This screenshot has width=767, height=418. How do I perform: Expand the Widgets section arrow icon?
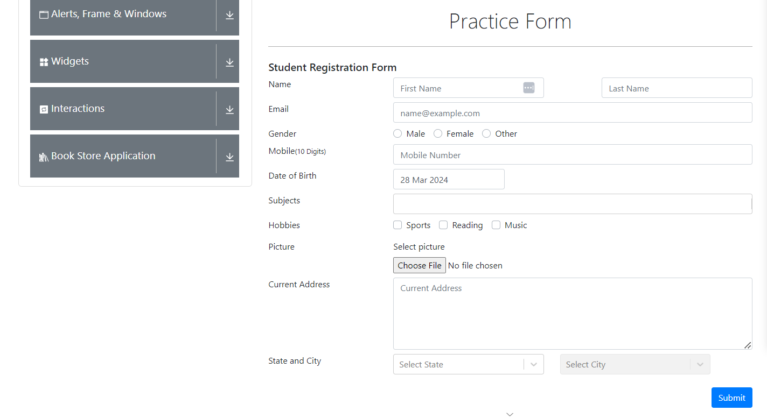tap(229, 62)
